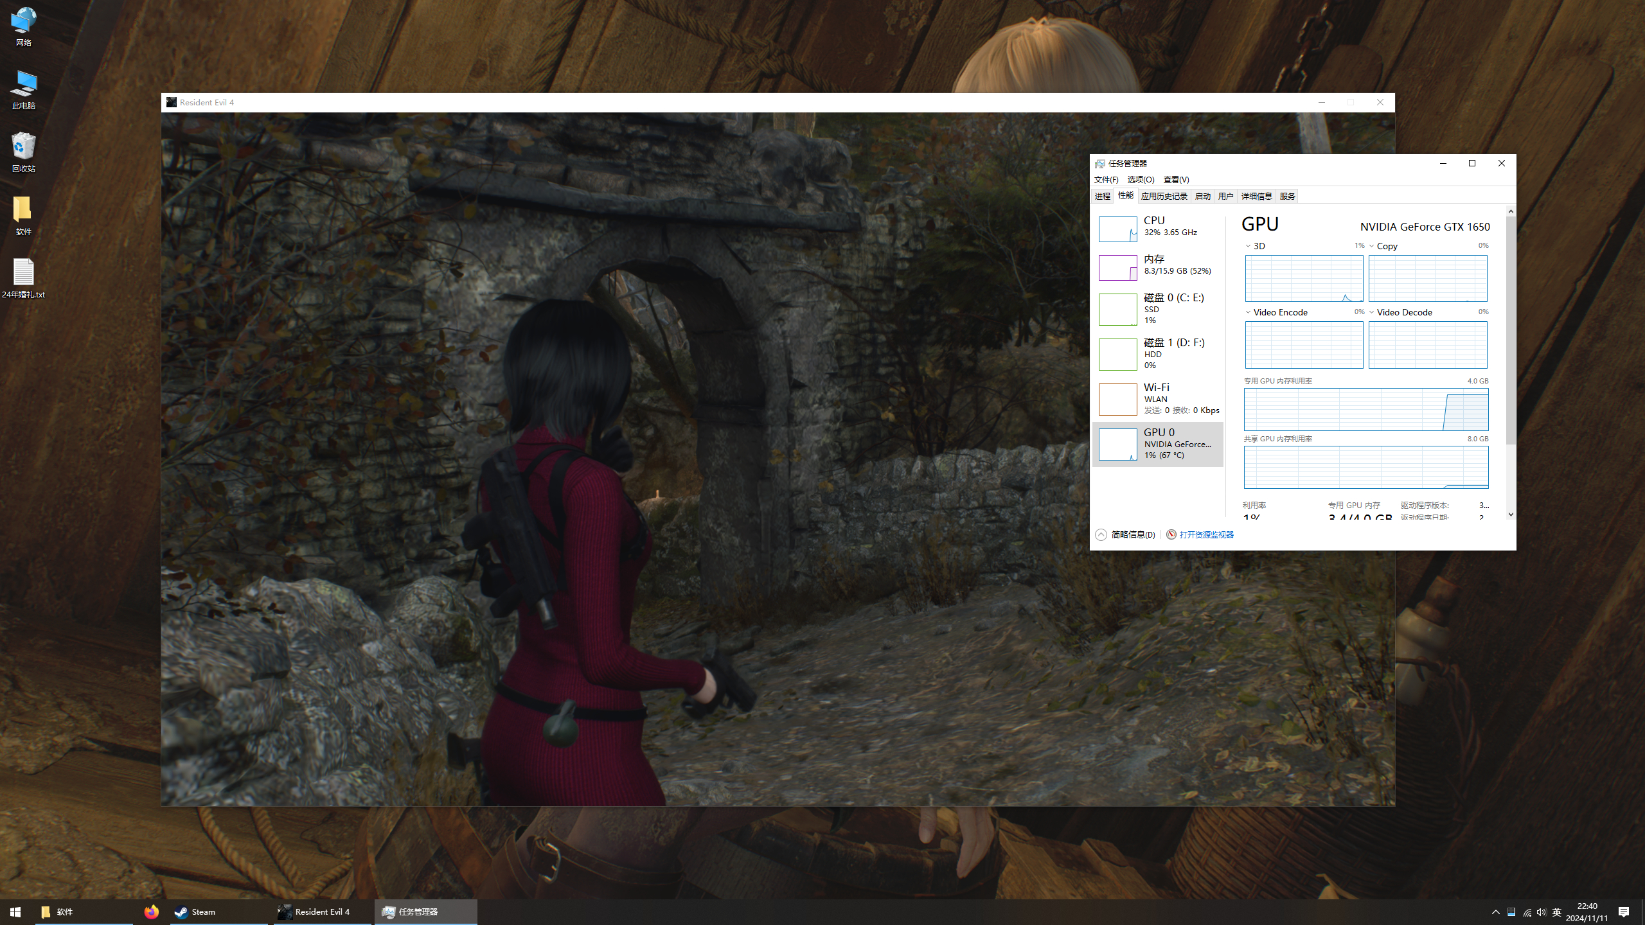Open the clock showing 22:40
This screenshot has height=925, width=1645.
click(x=1587, y=912)
